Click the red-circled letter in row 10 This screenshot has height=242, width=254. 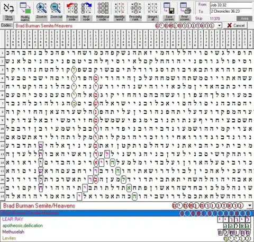click(x=96, y=129)
